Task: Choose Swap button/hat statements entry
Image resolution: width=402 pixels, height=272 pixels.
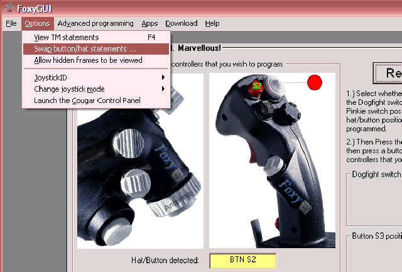Action: (x=96, y=49)
